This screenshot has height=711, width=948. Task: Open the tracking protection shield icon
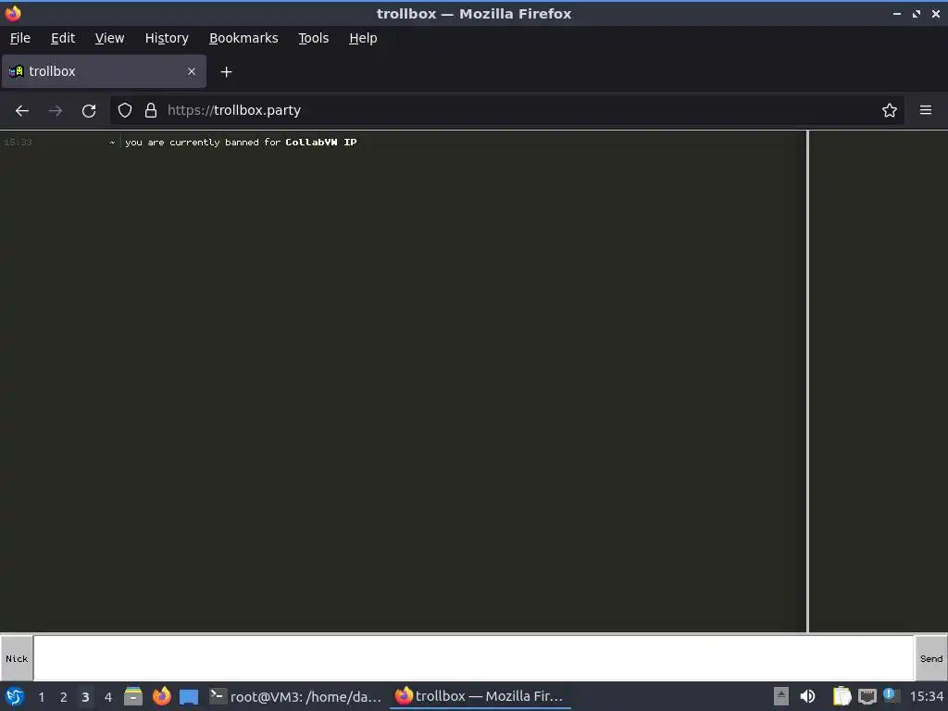pyautogui.click(x=125, y=111)
